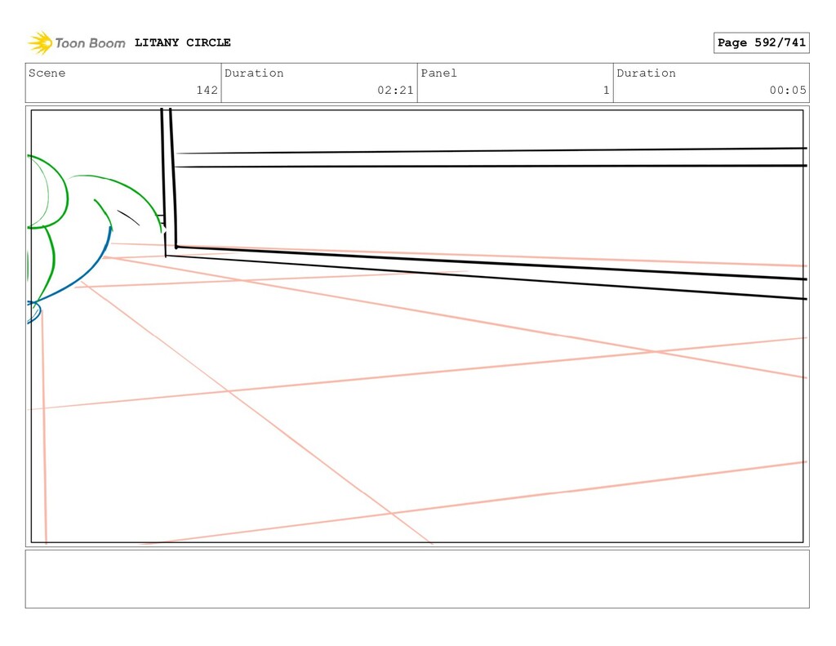836x646 pixels.
Task: Click the Page 592/741 box
Action: point(762,42)
